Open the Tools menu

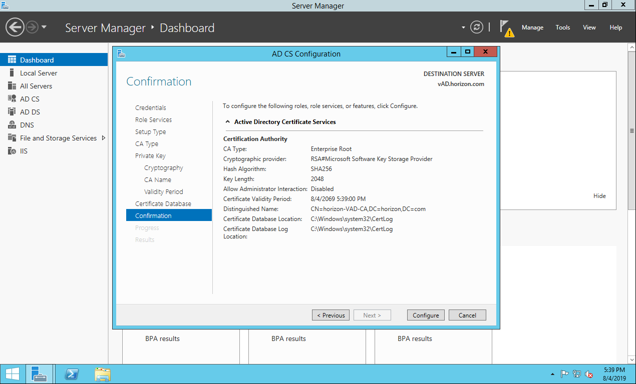pyautogui.click(x=563, y=27)
